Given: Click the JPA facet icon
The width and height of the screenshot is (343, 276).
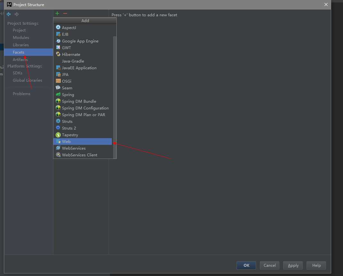Looking at the screenshot, I should pos(58,74).
